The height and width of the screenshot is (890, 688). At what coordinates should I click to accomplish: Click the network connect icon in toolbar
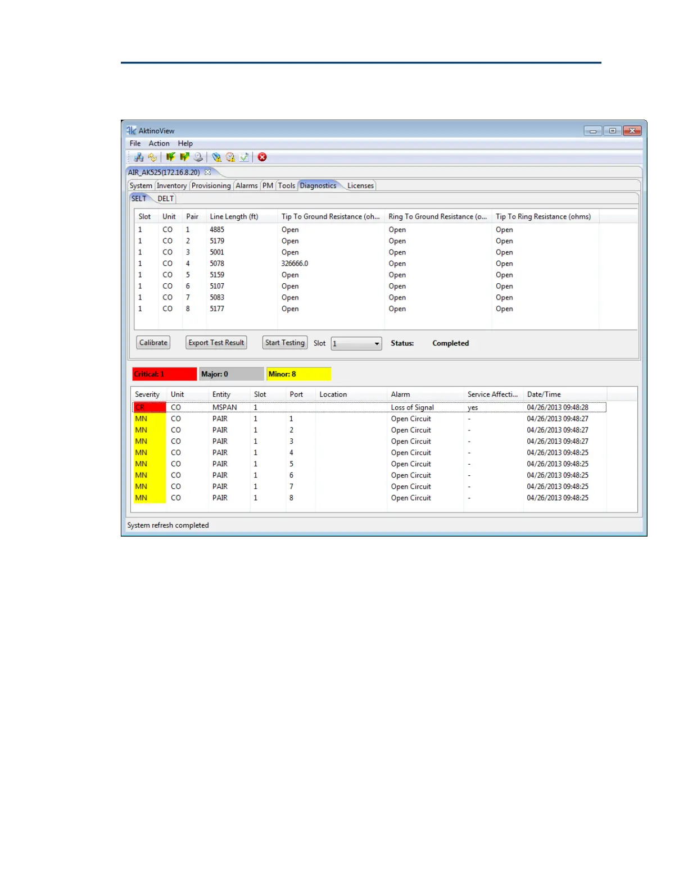138,157
